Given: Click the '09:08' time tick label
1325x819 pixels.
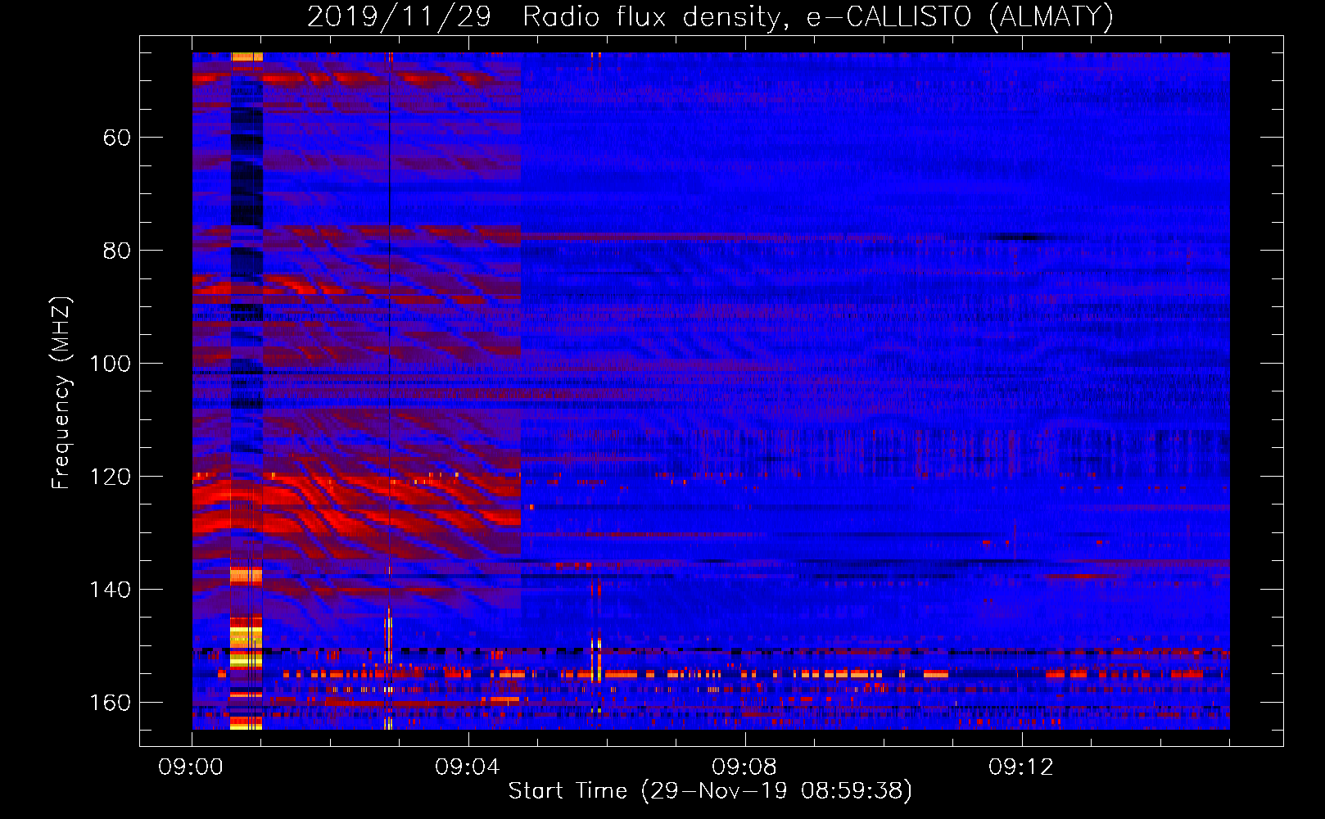Looking at the screenshot, I should 745,767.
